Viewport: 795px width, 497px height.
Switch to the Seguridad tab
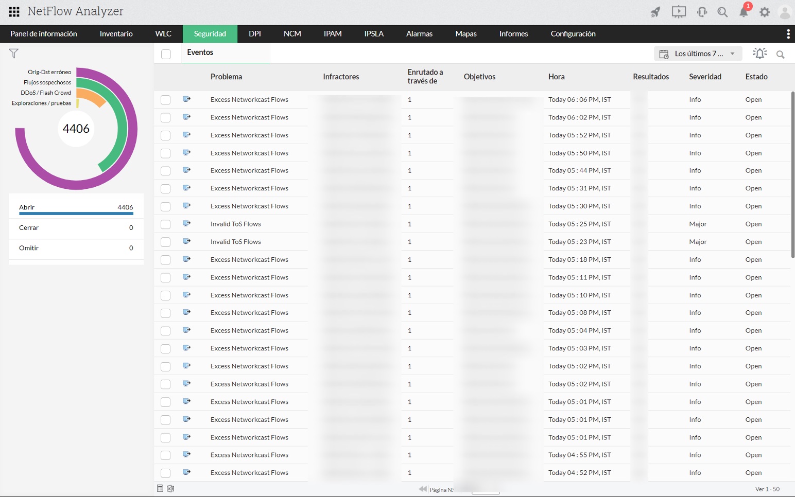tap(210, 33)
